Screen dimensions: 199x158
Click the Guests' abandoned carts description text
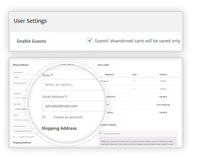[137, 41]
